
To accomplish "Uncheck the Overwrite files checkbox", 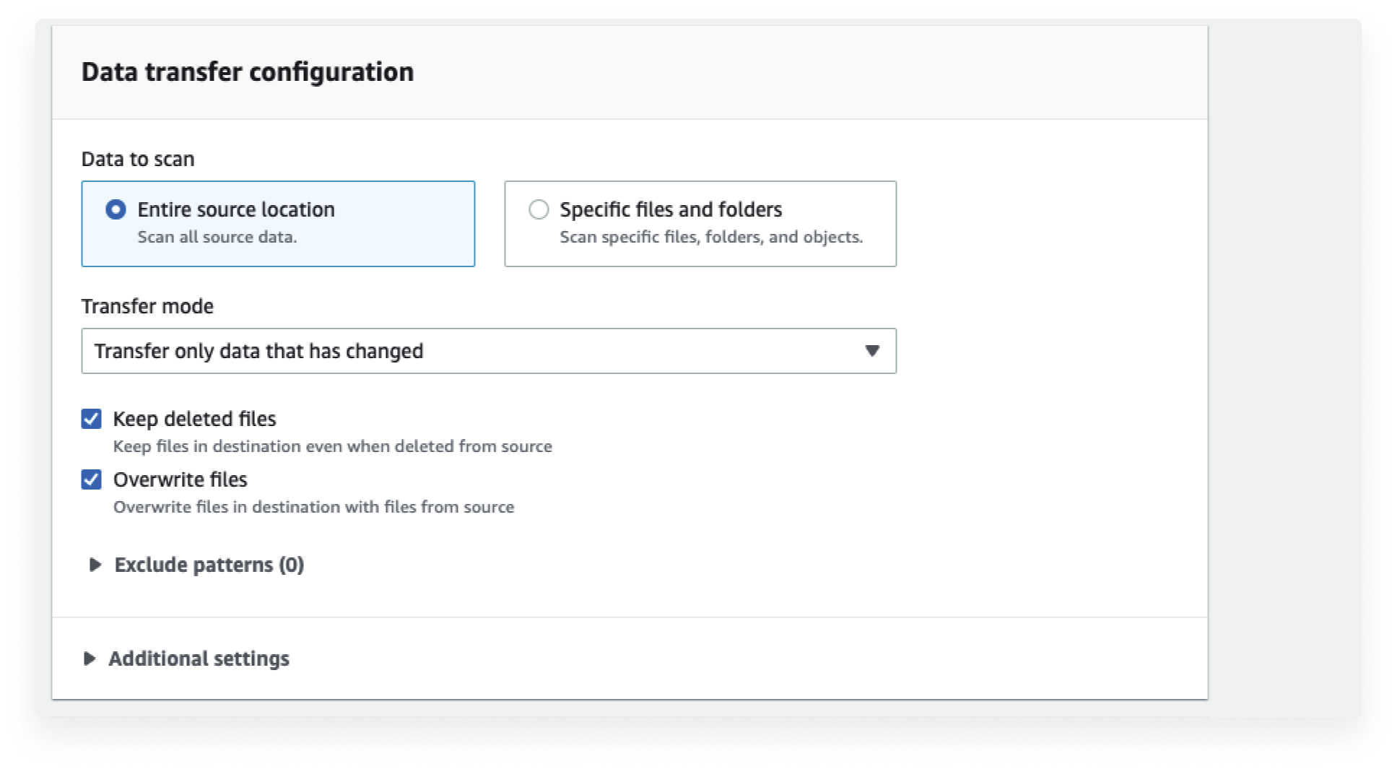I will coord(92,479).
